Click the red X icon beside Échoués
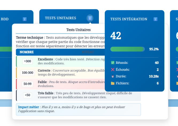 pos(113,70)
